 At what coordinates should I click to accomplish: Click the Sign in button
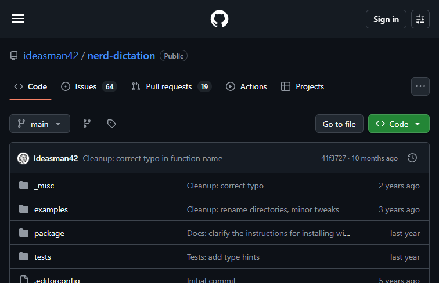coord(386,19)
